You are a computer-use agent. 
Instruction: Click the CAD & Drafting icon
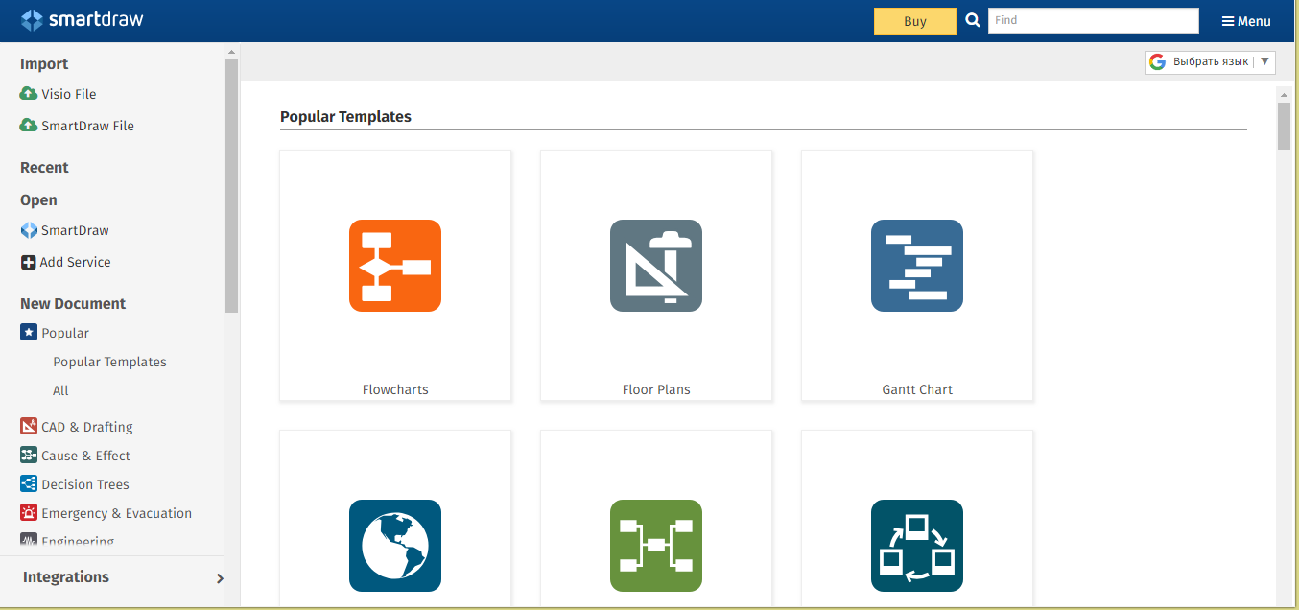coord(29,427)
